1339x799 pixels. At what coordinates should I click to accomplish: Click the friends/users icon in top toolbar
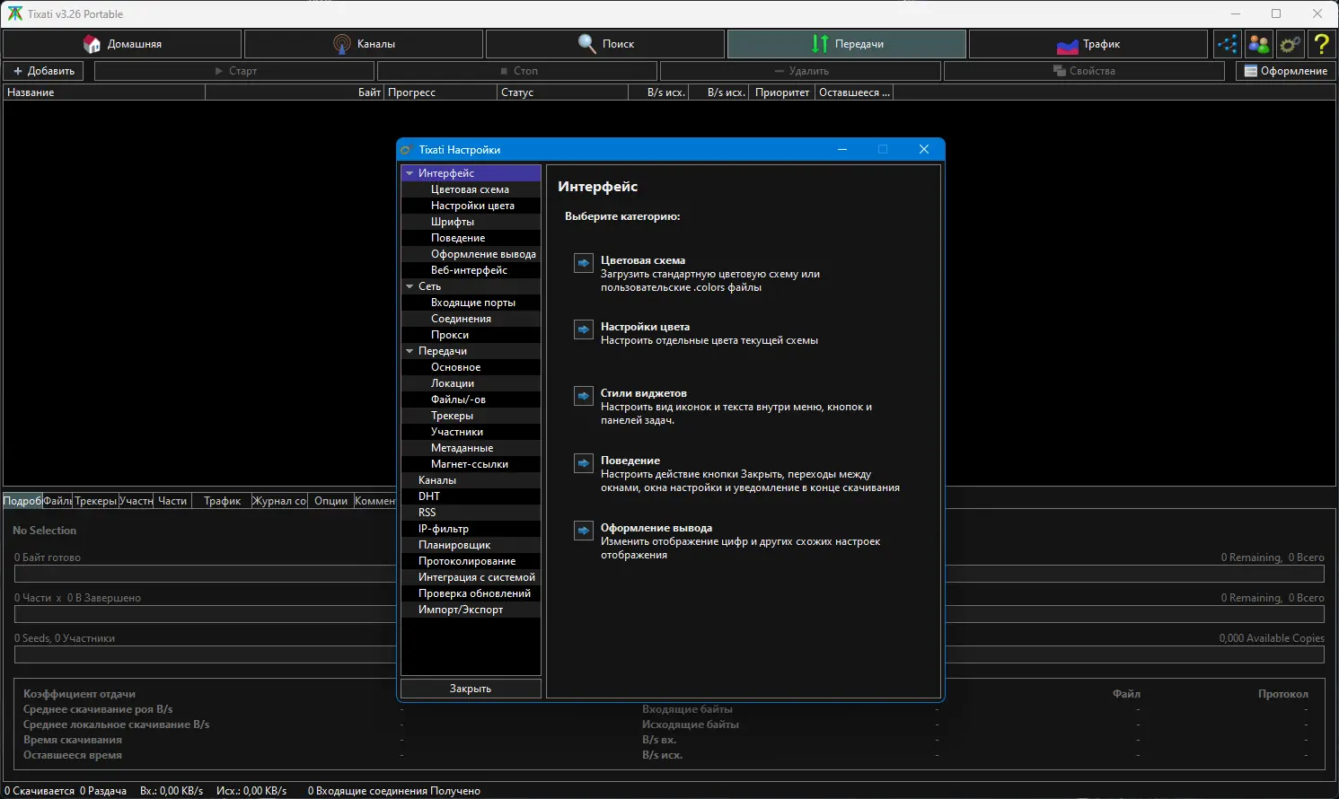pos(1258,44)
